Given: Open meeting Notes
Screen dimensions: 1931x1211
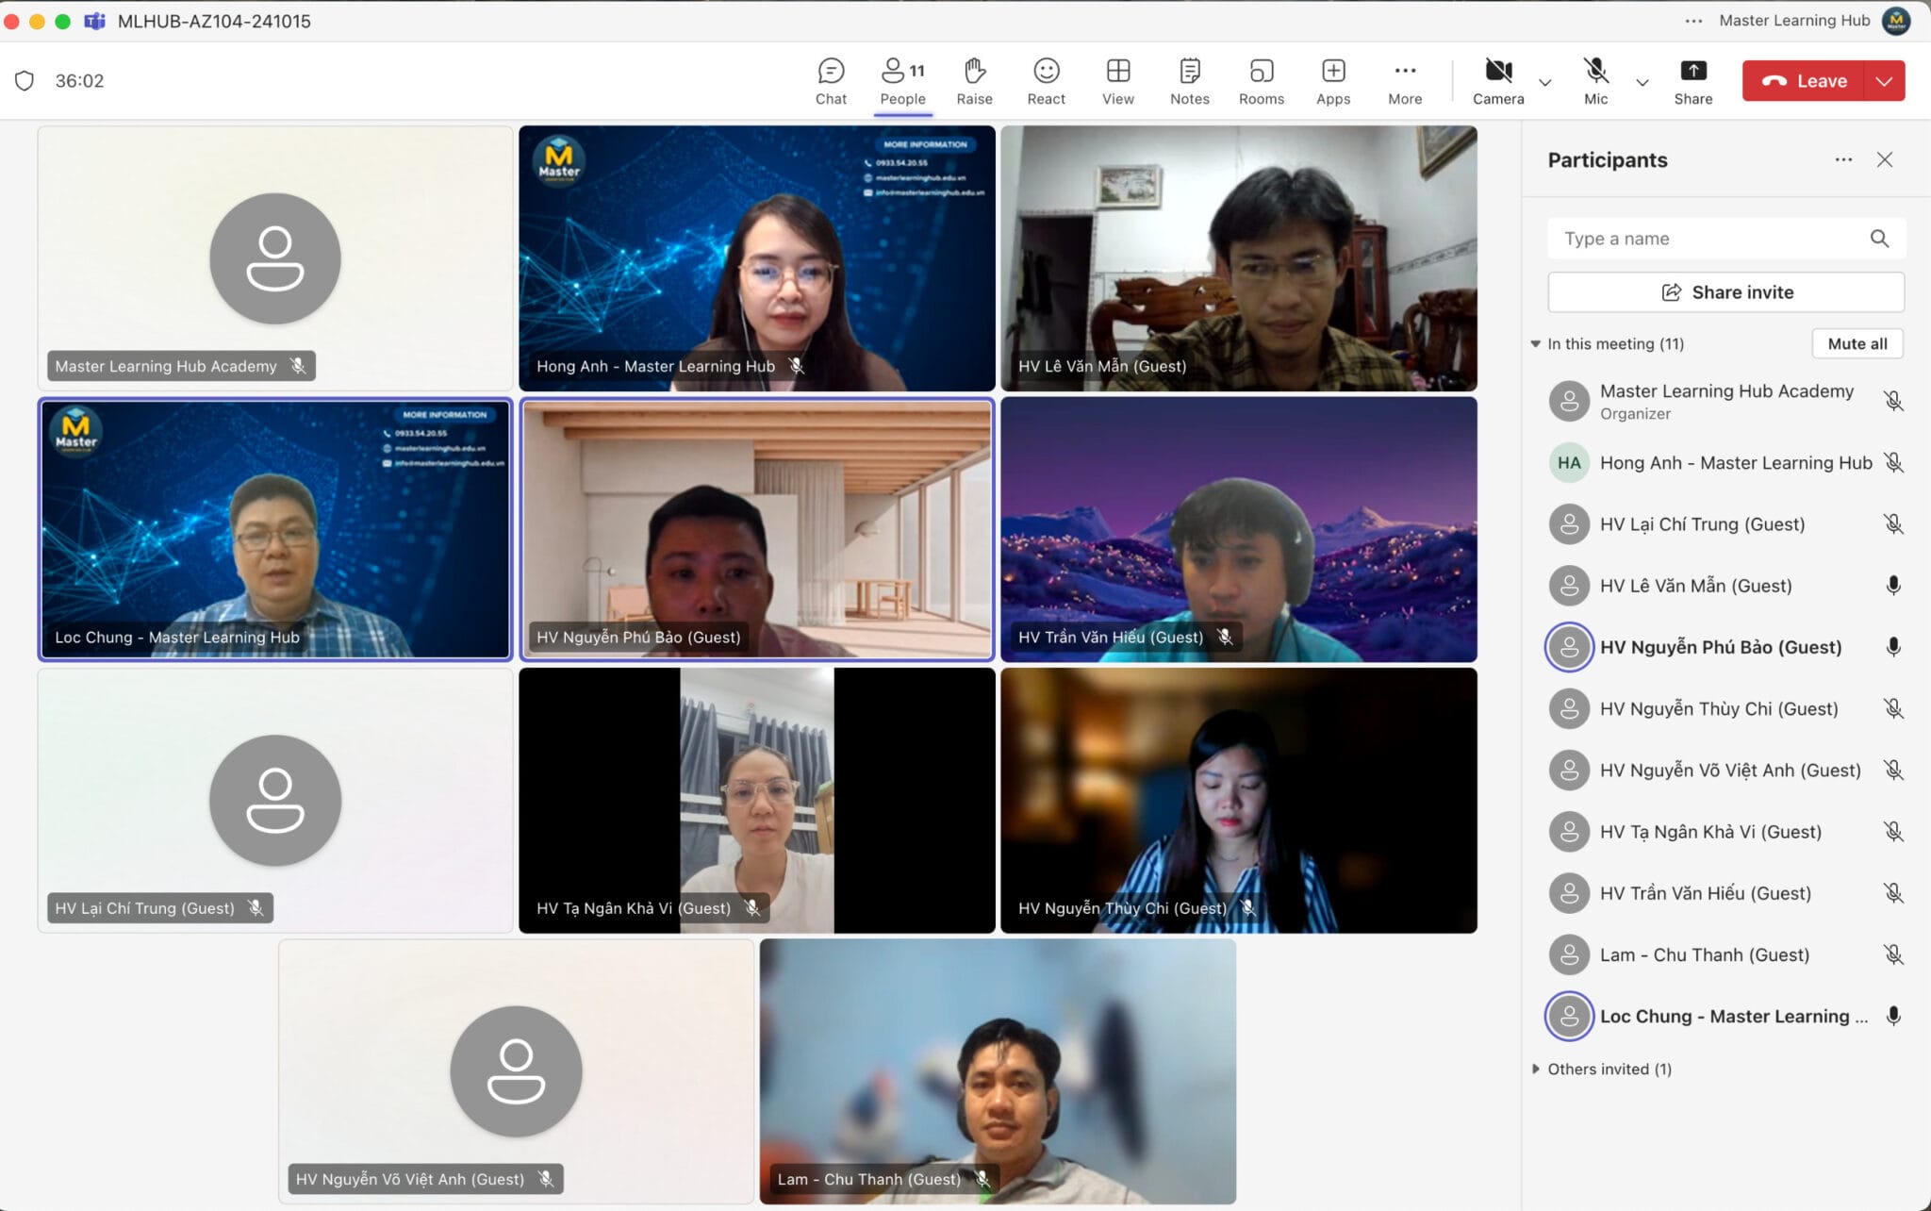Looking at the screenshot, I should tap(1189, 80).
